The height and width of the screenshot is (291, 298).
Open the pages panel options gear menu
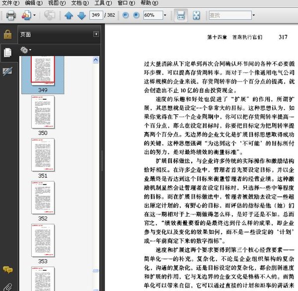click(25, 50)
